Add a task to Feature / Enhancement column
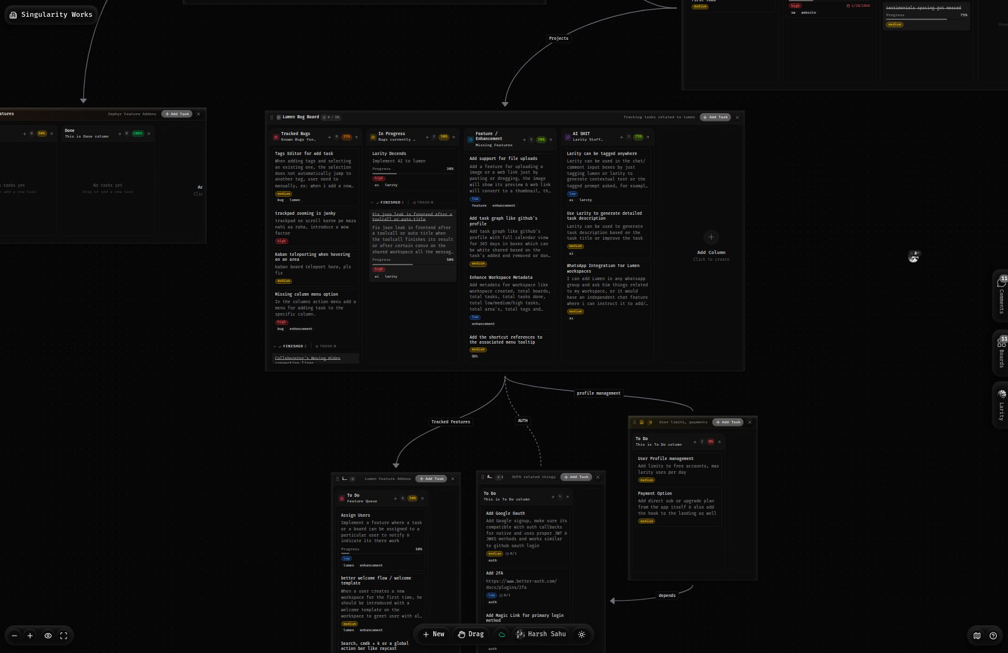This screenshot has height=653, width=1008. (524, 139)
